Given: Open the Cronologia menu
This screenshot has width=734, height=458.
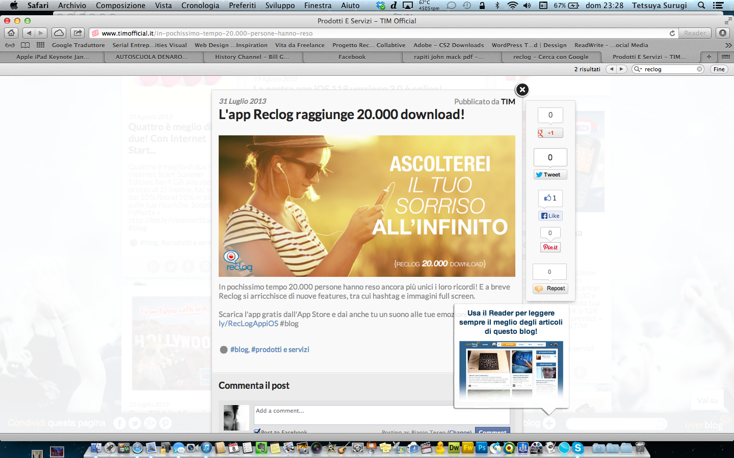Looking at the screenshot, I should point(200,6).
